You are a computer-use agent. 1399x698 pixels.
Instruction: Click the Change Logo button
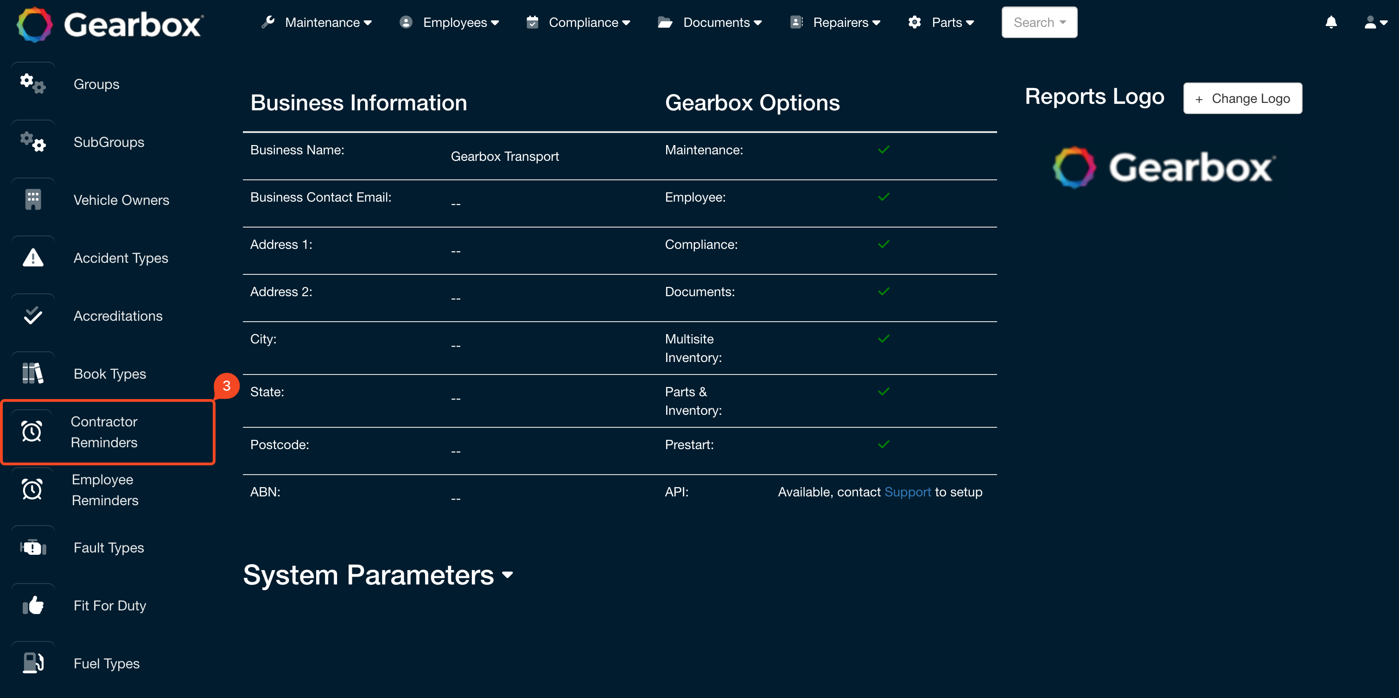pos(1243,98)
